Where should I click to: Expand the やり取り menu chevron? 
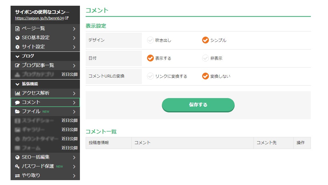pyautogui.click(x=74, y=176)
